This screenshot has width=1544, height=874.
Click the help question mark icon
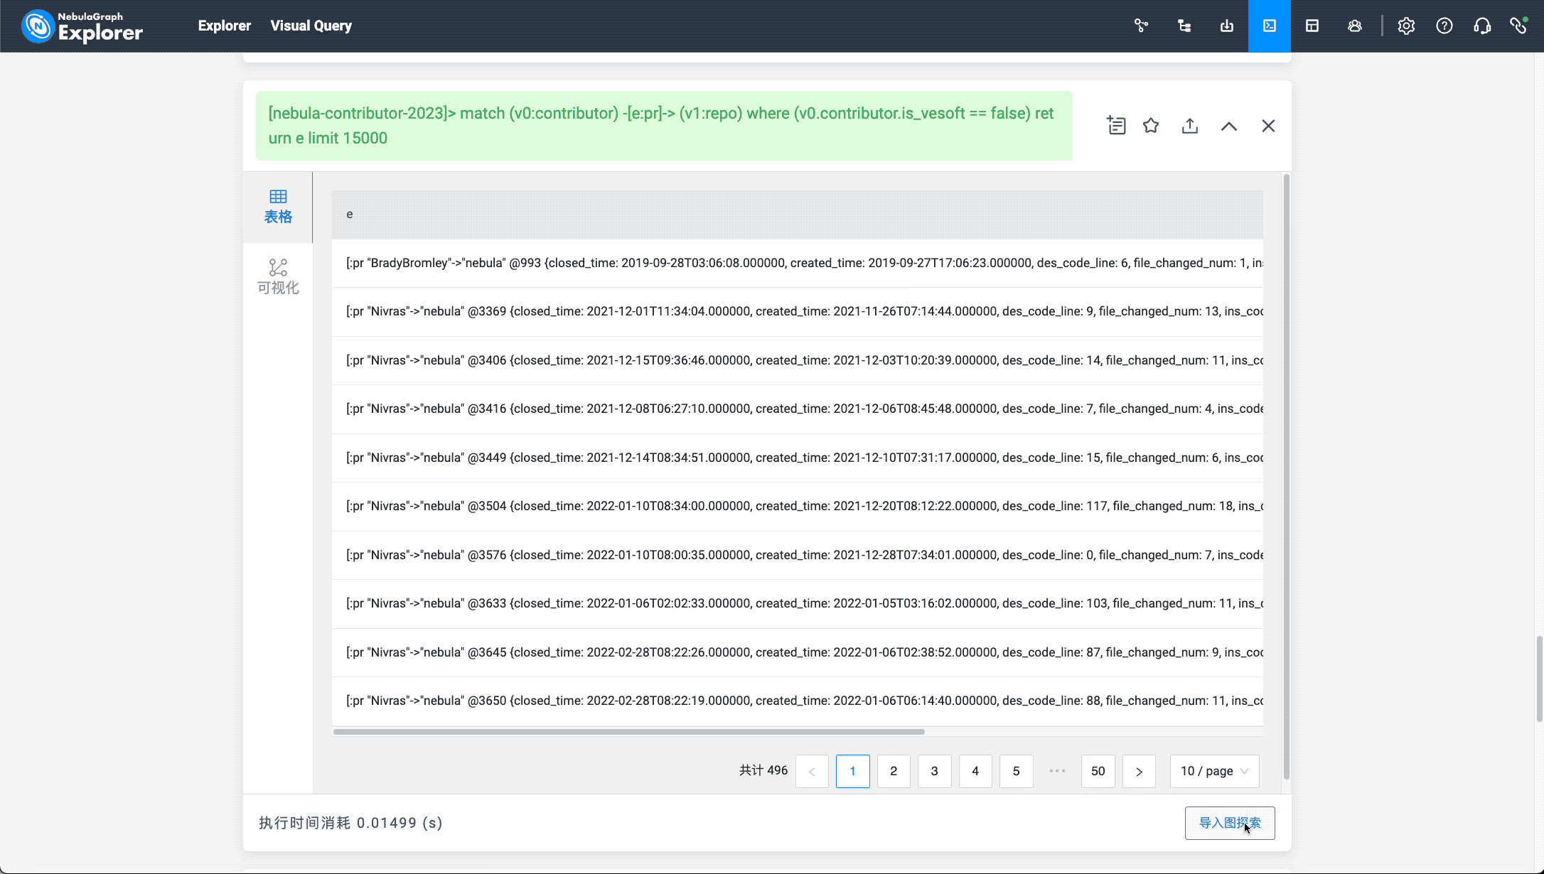(1444, 26)
